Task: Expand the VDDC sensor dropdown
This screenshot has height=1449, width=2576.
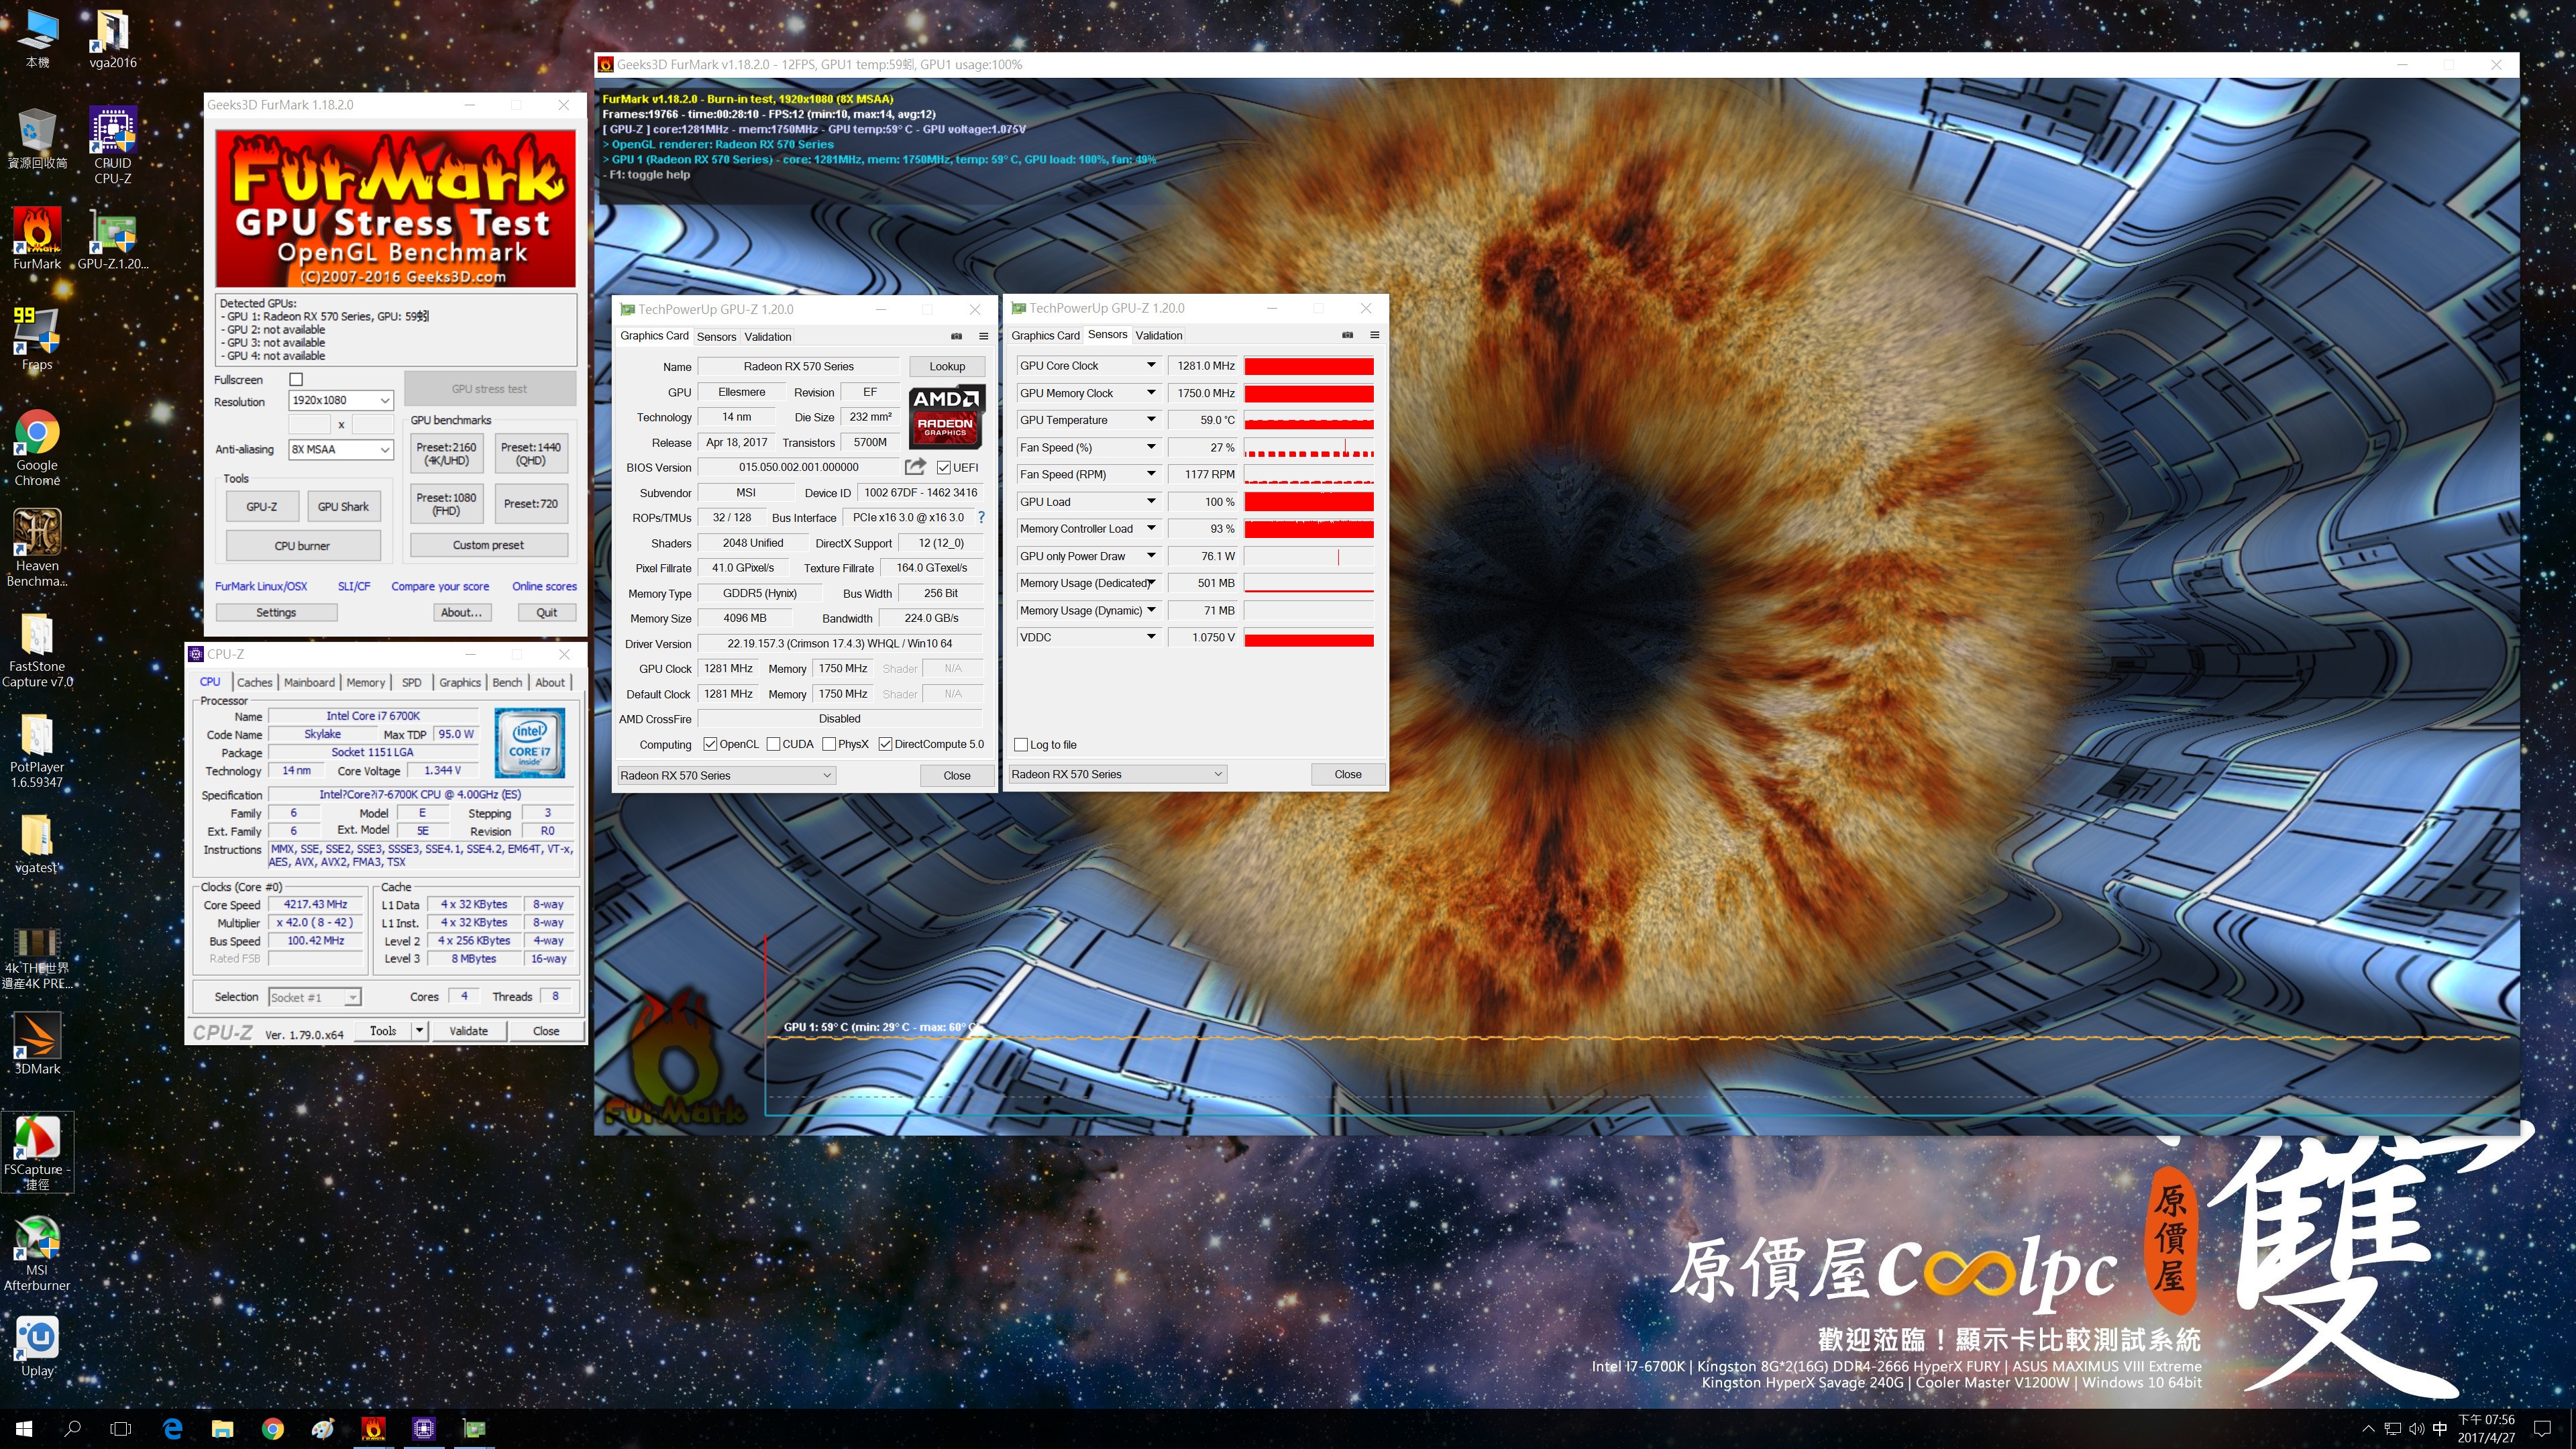Action: (1151, 637)
